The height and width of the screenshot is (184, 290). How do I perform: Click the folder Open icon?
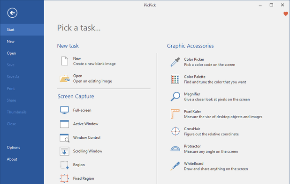[65, 78]
